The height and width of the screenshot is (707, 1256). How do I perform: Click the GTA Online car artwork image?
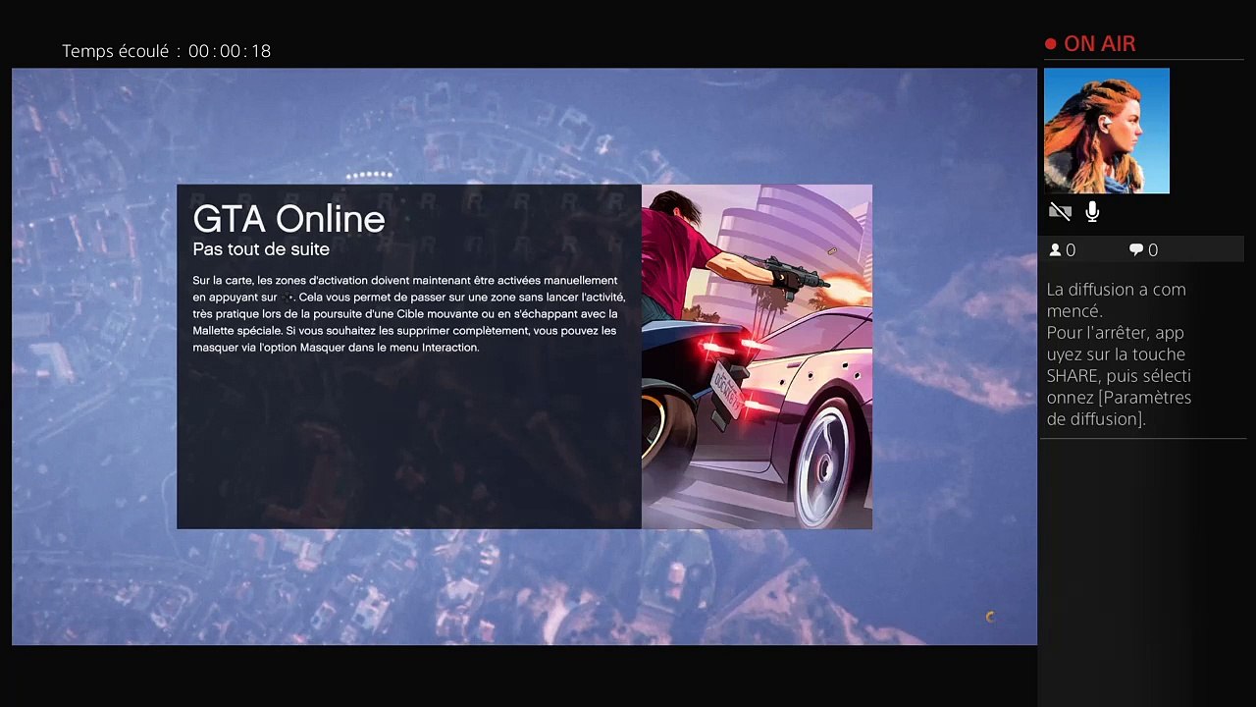[x=757, y=356]
